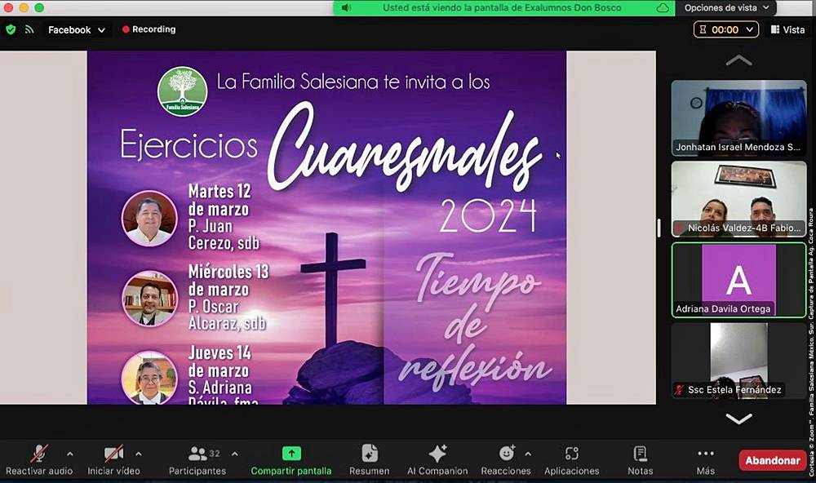Image resolution: width=816 pixels, height=483 pixels.
Task: Click the macOS yellow minimize window button
Action: coord(24,7)
